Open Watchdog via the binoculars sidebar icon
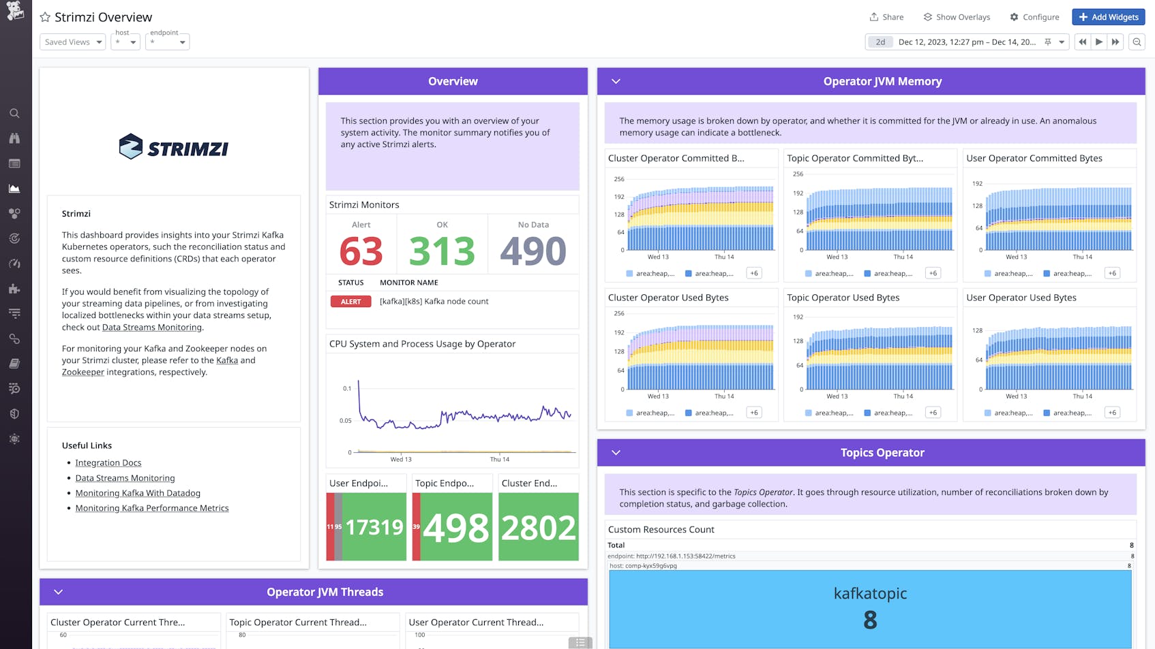Screen dimensions: 1155x649 click(14, 138)
